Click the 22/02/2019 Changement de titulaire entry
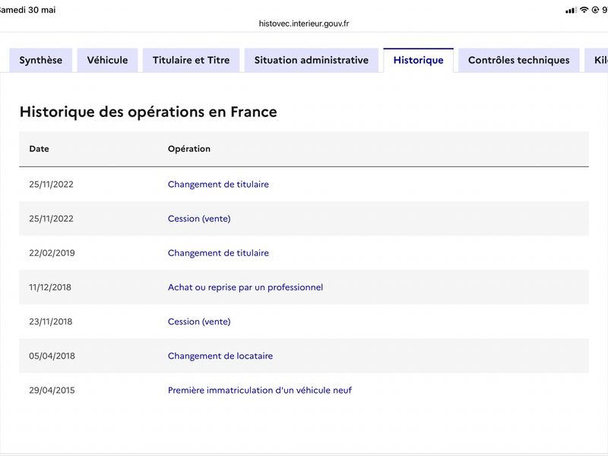This screenshot has height=456, width=608. click(x=218, y=253)
